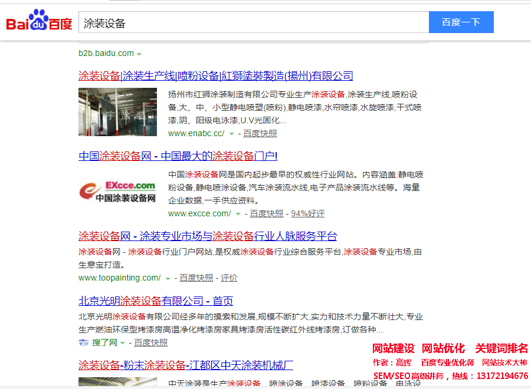Open 百度快照 for the excce.com result
The width and height of the screenshot is (531, 389).
267,213
